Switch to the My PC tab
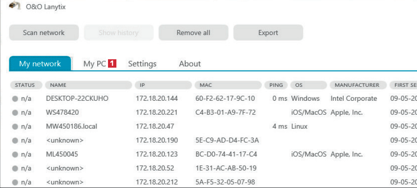Screen dimensions: 417x188 click(94, 64)
